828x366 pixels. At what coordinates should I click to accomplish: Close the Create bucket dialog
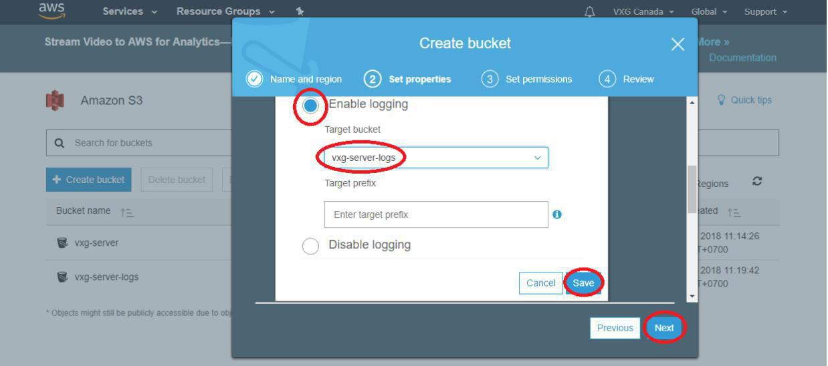click(x=678, y=44)
